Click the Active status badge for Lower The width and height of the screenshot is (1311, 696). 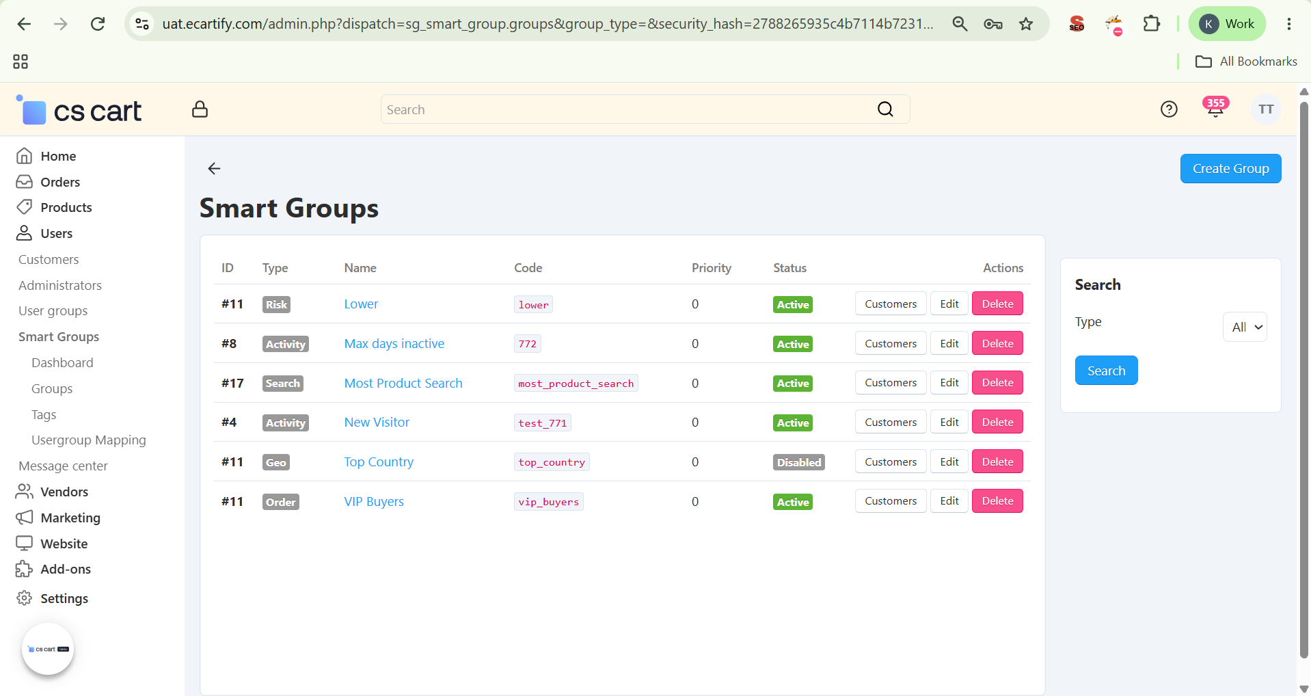coord(793,304)
